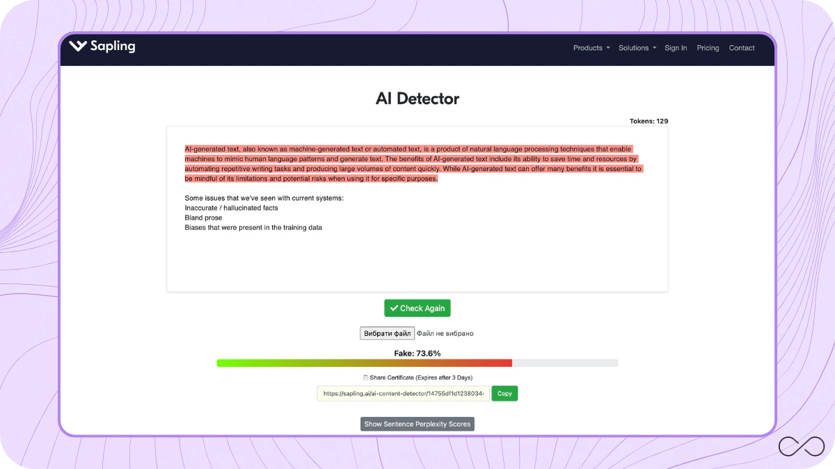The width and height of the screenshot is (835, 469).
Task: Focus the sapling.ai certificate URL field
Action: [403, 393]
